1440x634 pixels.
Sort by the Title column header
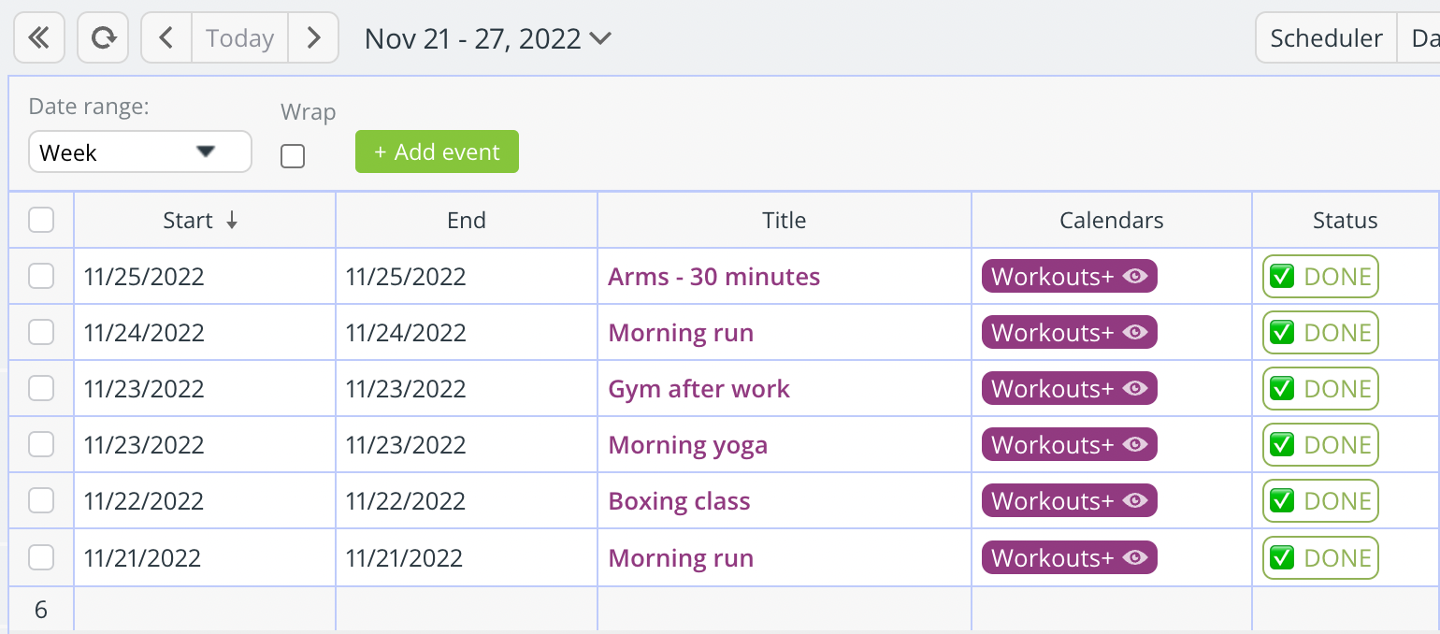784,221
